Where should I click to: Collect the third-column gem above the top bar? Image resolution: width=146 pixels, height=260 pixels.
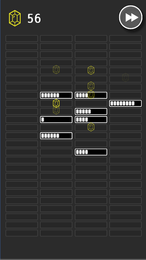91,86
